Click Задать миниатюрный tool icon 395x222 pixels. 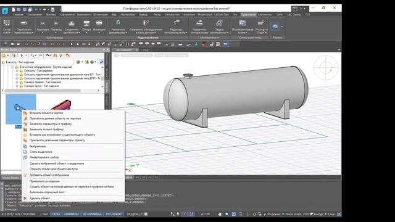219,23
